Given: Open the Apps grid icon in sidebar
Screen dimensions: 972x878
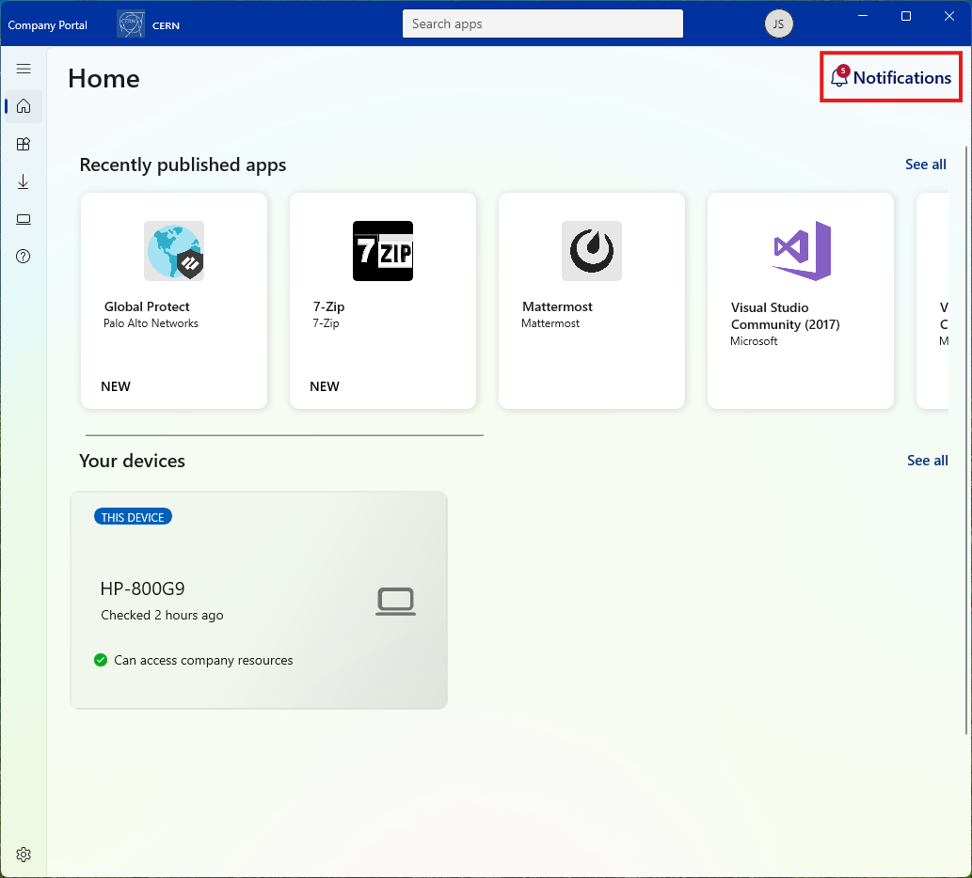Looking at the screenshot, I should pyautogui.click(x=24, y=144).
